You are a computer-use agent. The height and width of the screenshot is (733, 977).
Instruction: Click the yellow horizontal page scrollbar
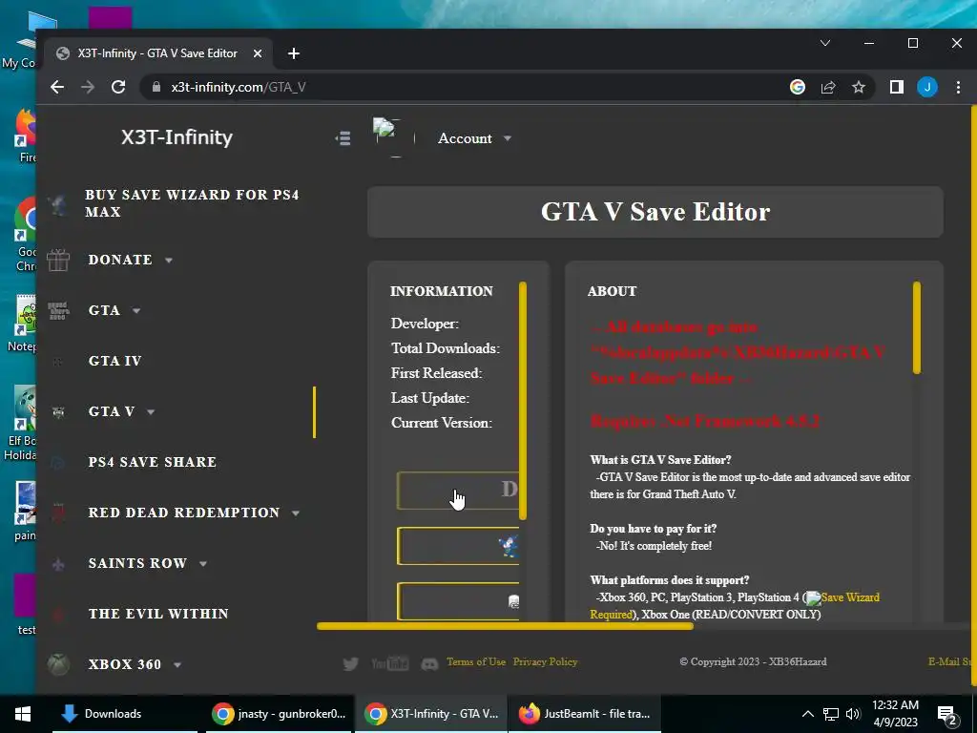505,626
